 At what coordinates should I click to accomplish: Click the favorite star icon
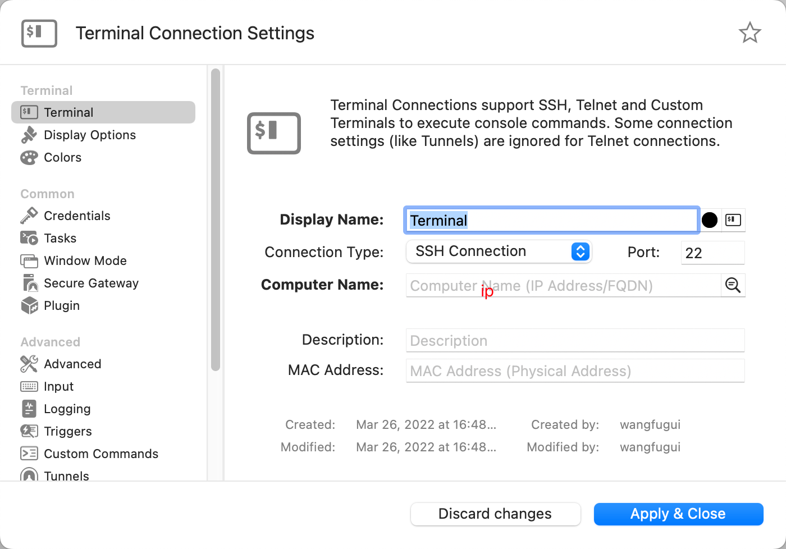750,33
